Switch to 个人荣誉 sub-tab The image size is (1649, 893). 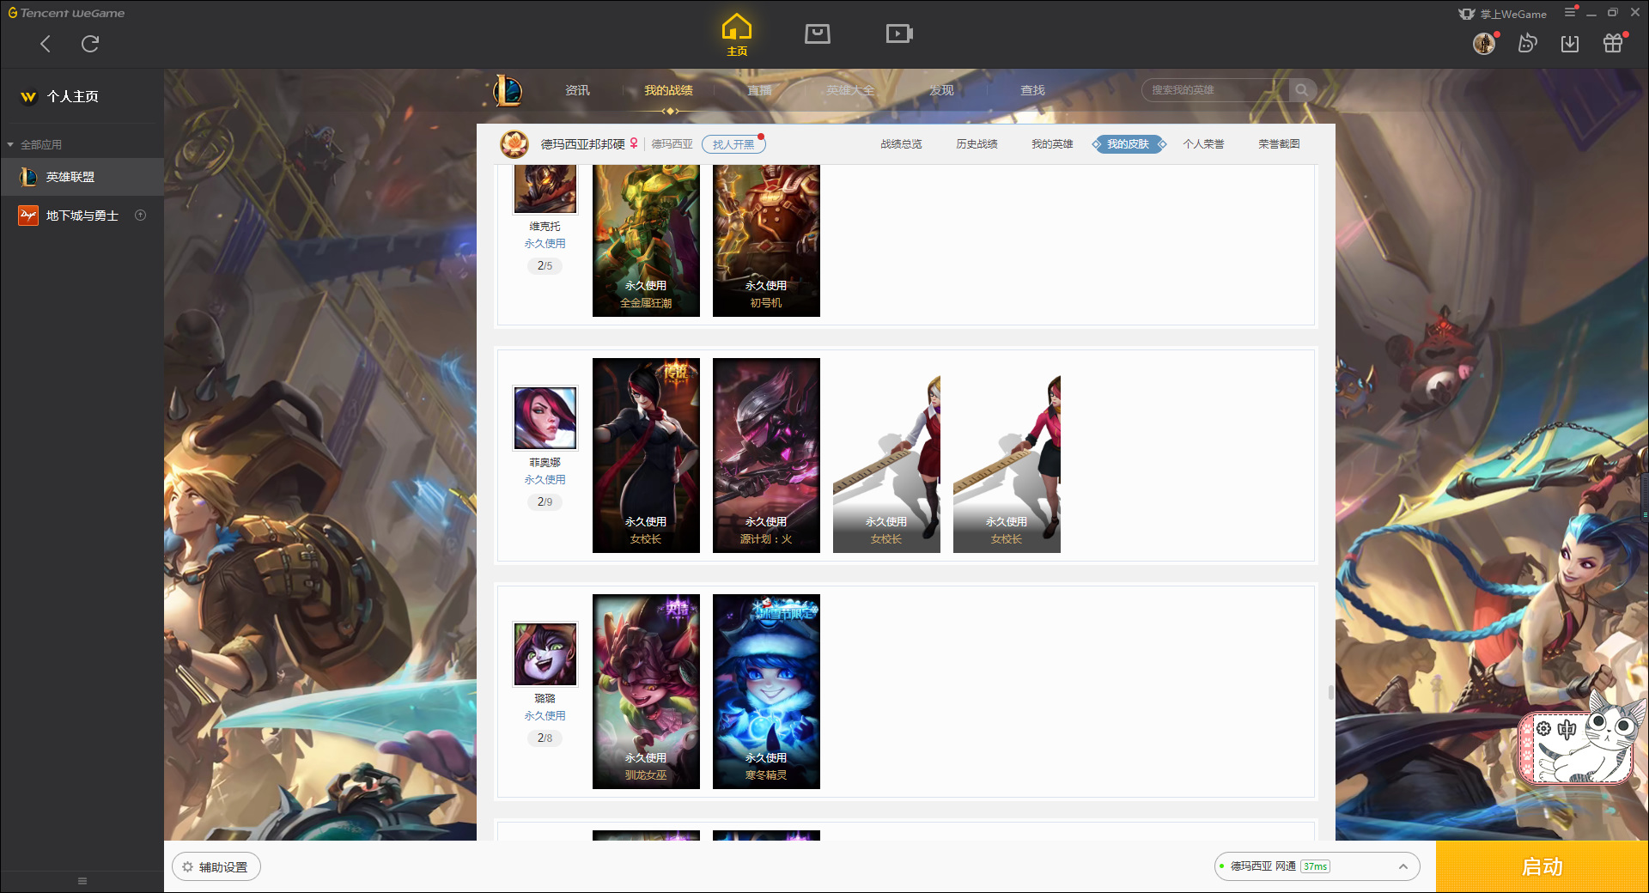point(1203,144)
